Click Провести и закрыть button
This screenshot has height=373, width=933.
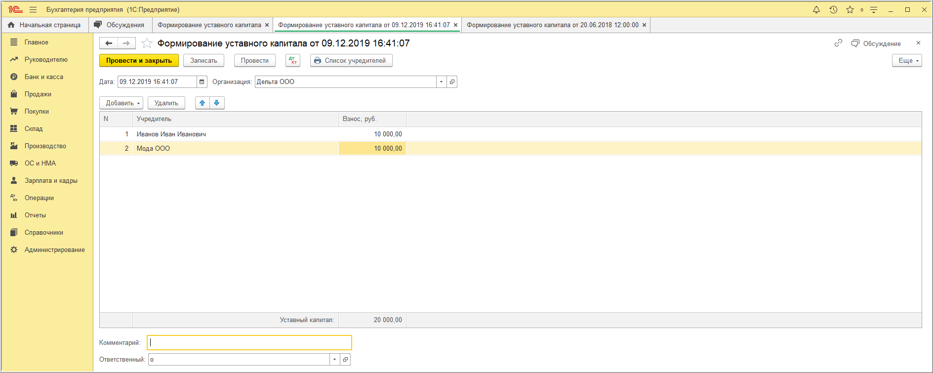pyautogui.click(x=139, y=61)
